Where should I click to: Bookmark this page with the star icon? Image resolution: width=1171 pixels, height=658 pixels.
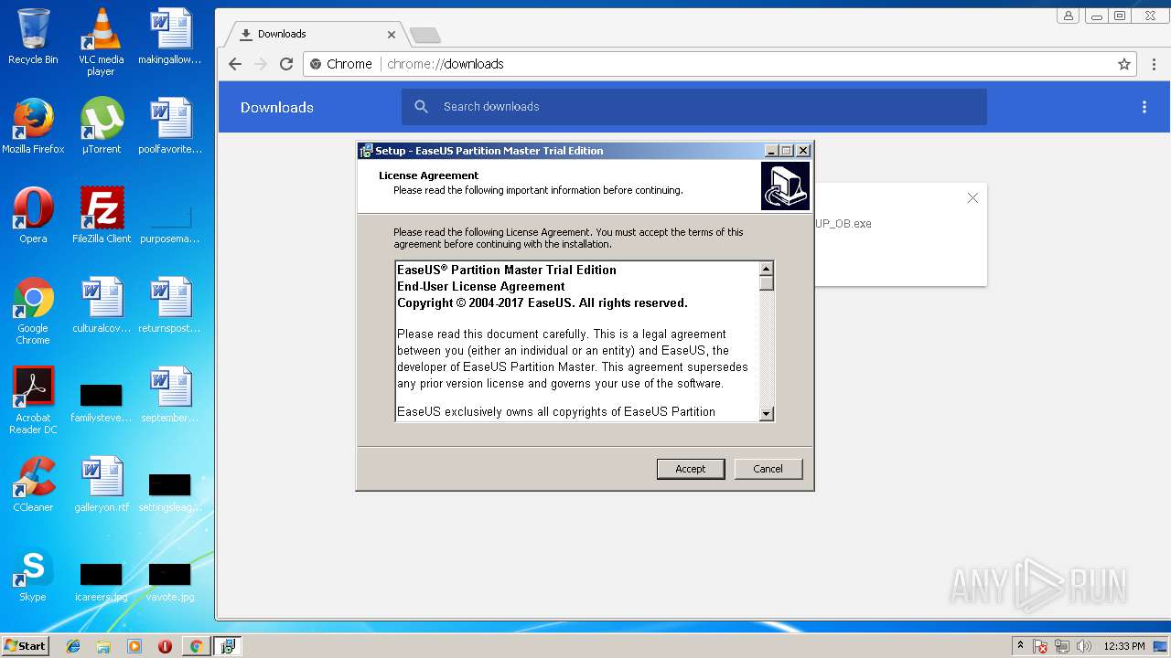point(1124,64)
